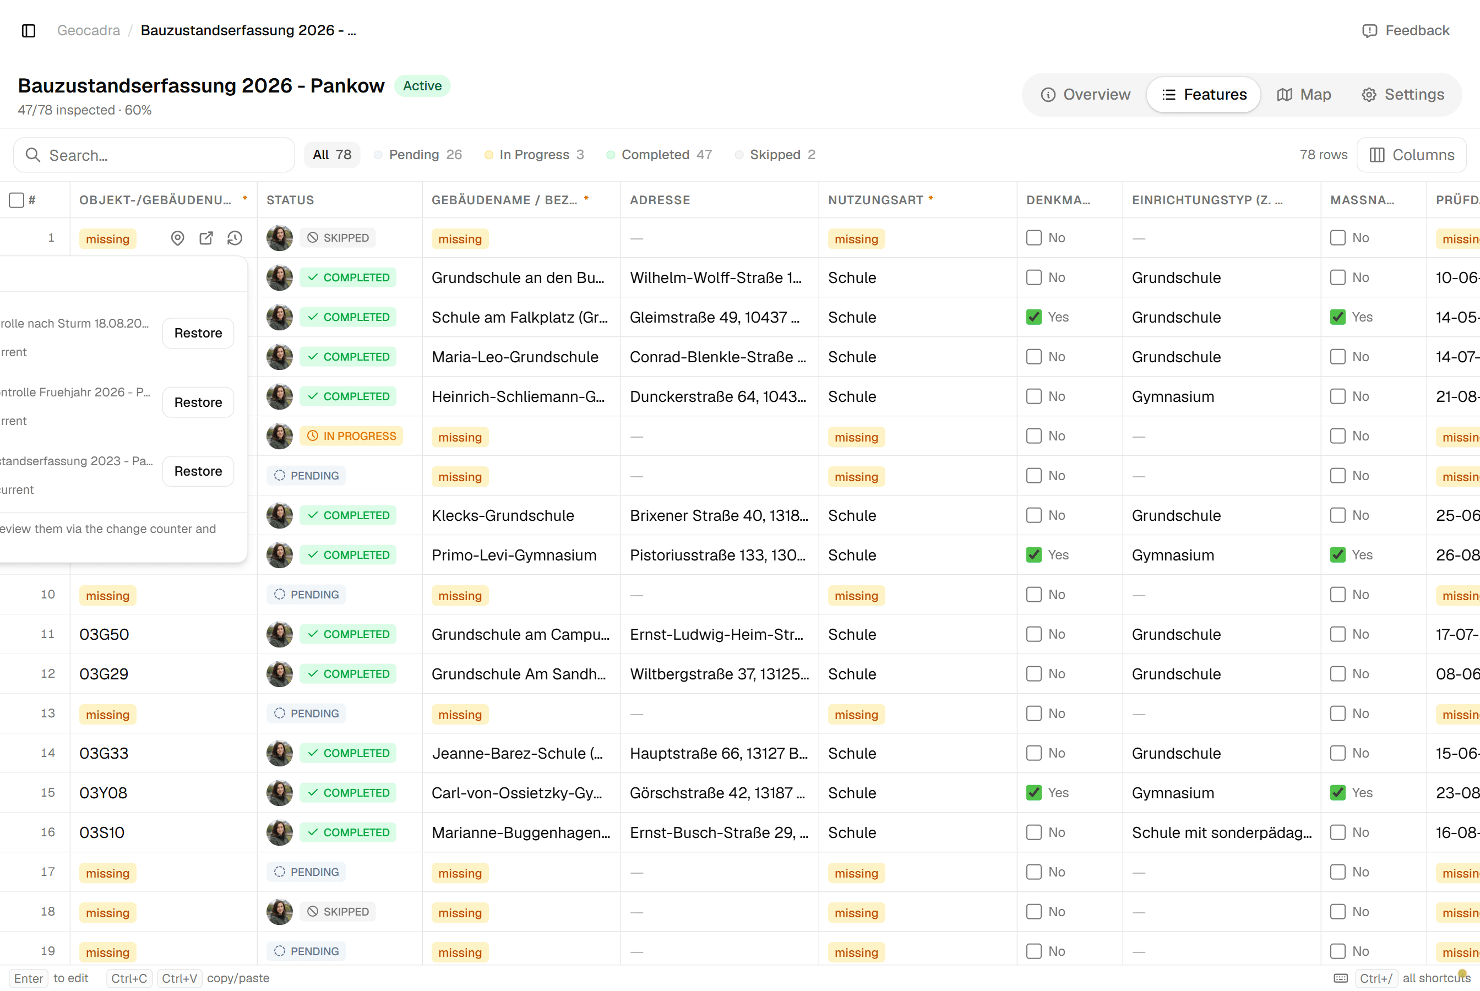Click the SKIPPED status badge in row 1
The height and width of the screenshot is (991, 1480).
coord(338,238)
